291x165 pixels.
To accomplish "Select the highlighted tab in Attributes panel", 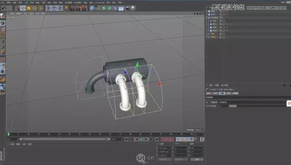I will (222, 93).
